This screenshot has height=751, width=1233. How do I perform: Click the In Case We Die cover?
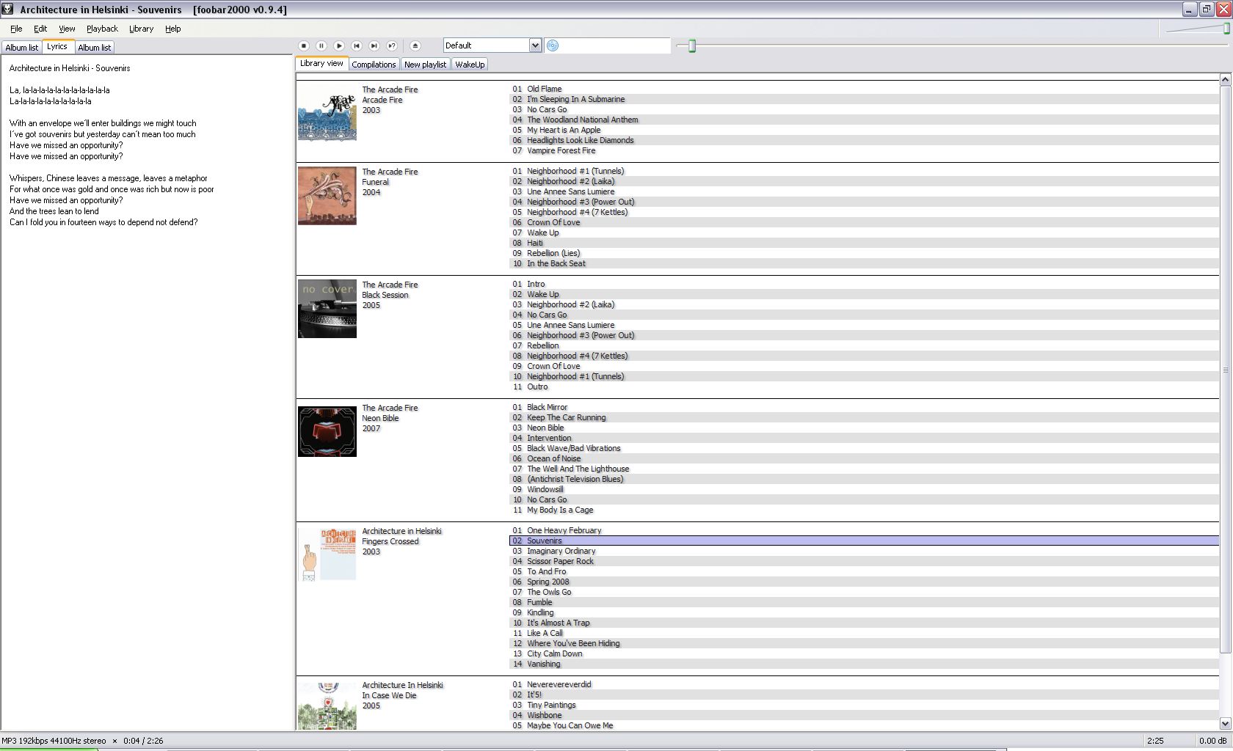click(x=327, y=706)
